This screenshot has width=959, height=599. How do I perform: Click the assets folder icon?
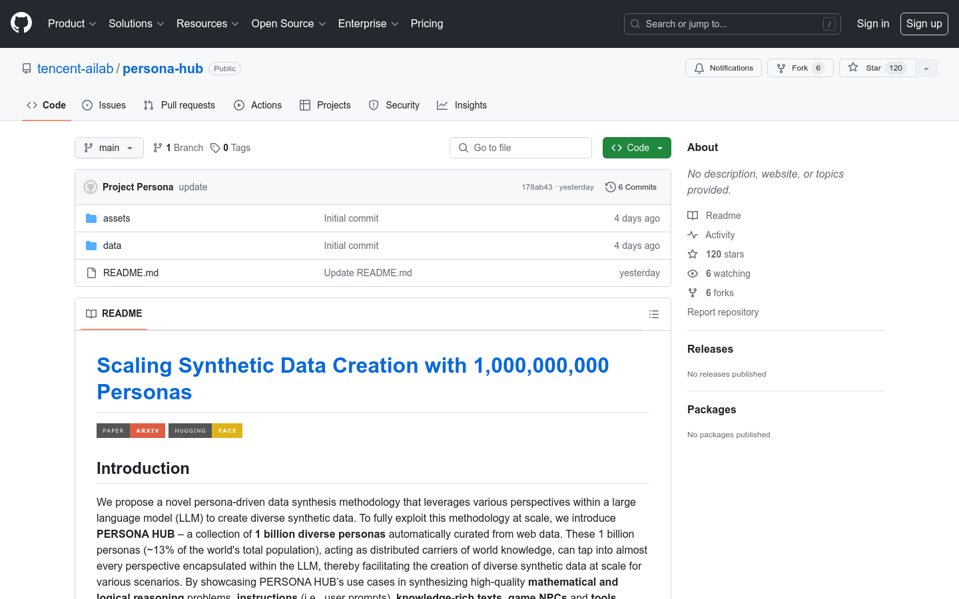(91, 218)
